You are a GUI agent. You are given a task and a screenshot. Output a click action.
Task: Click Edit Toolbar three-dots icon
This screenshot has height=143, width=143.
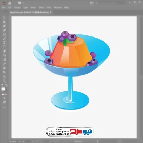[x=4, y=108]
